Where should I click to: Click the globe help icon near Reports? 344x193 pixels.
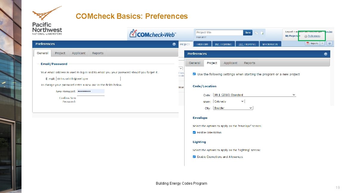[x=330, y=43]
